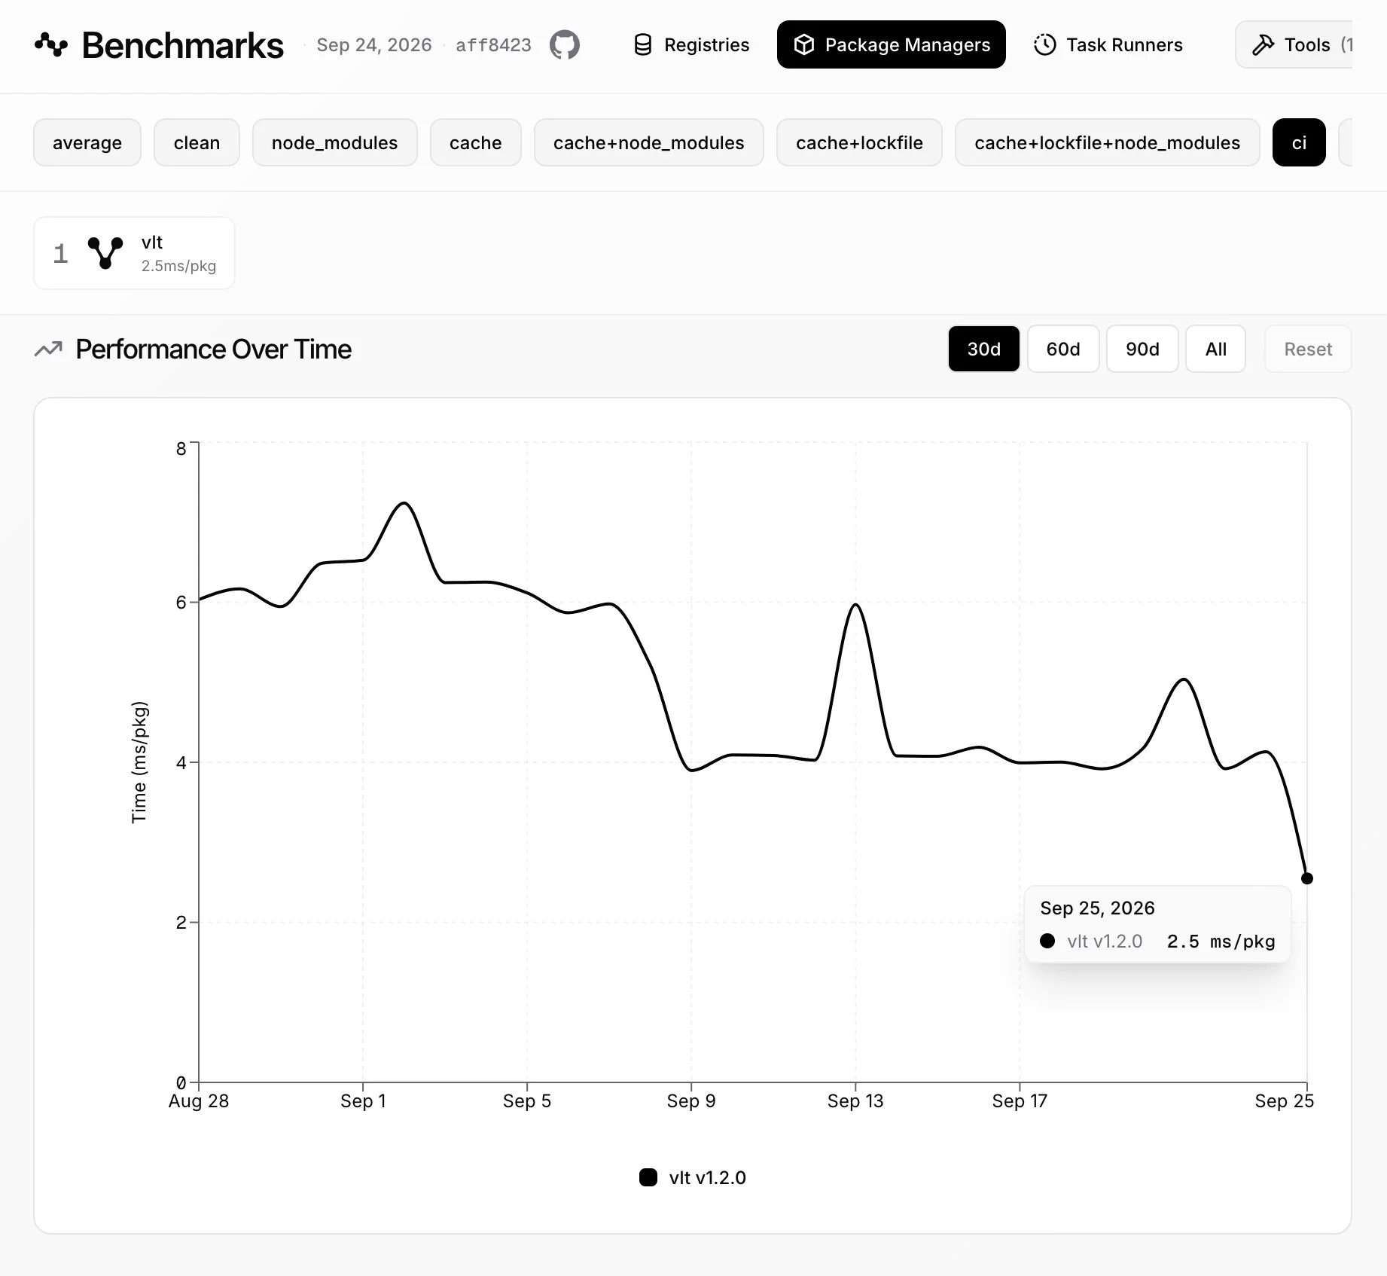Click the 2.5 ms/pkg tooltip value
Viewport: 1387px width, 1276px height.
pos(1221,941)
